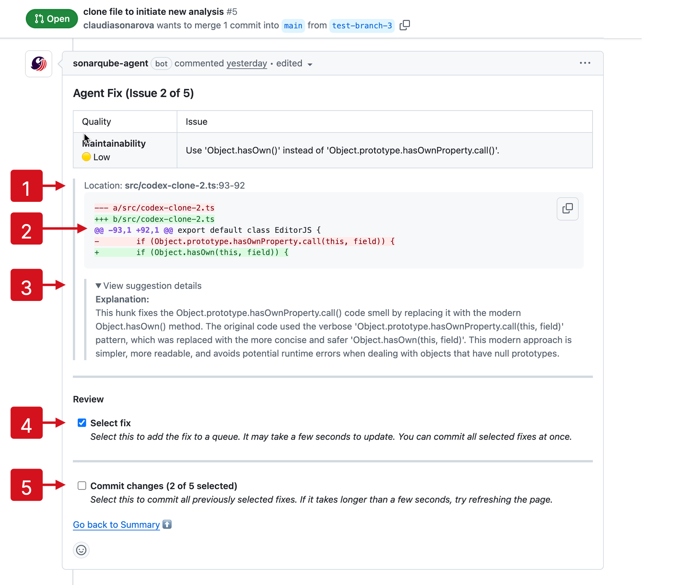The image size is (686, 585).
Task: Click the yellow Low severity indicator
Action: [x=86, y=157]
